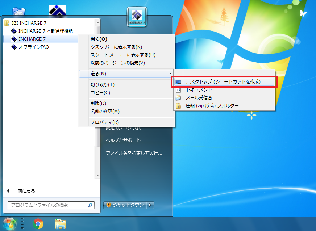Select 圧縮 (zip 形式) フォルダー

coord(224,106)
